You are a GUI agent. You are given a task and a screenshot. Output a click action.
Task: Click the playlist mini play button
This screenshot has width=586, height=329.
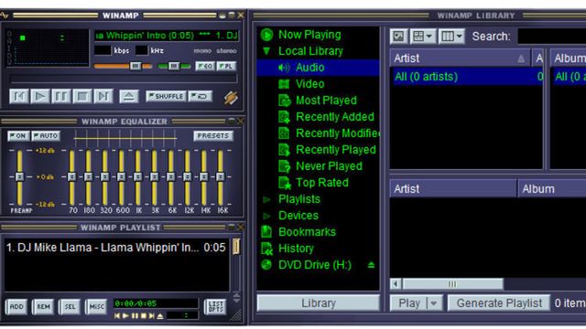(126, 316)
